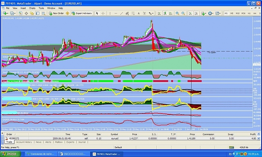
Task: Select the Fibonacci Retracement tool
Action: [x=133, y=13]
